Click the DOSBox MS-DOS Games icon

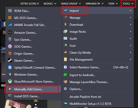[10, 18]
